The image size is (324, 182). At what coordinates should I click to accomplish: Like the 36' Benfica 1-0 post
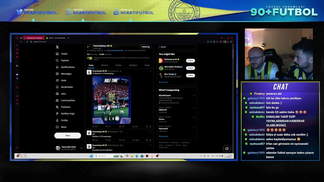pos(122,140)
